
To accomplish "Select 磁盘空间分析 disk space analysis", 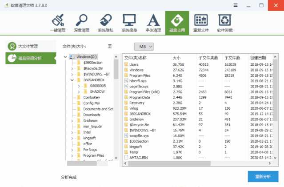I will [x=31, y=58].
